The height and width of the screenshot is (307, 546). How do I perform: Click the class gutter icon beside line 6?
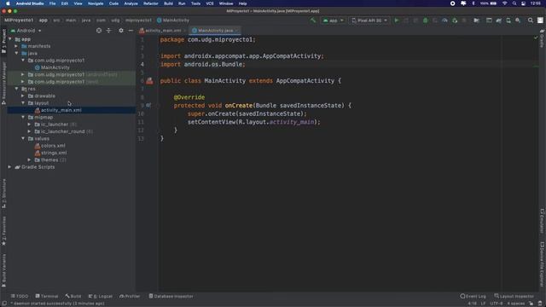(x=149, y=81)
